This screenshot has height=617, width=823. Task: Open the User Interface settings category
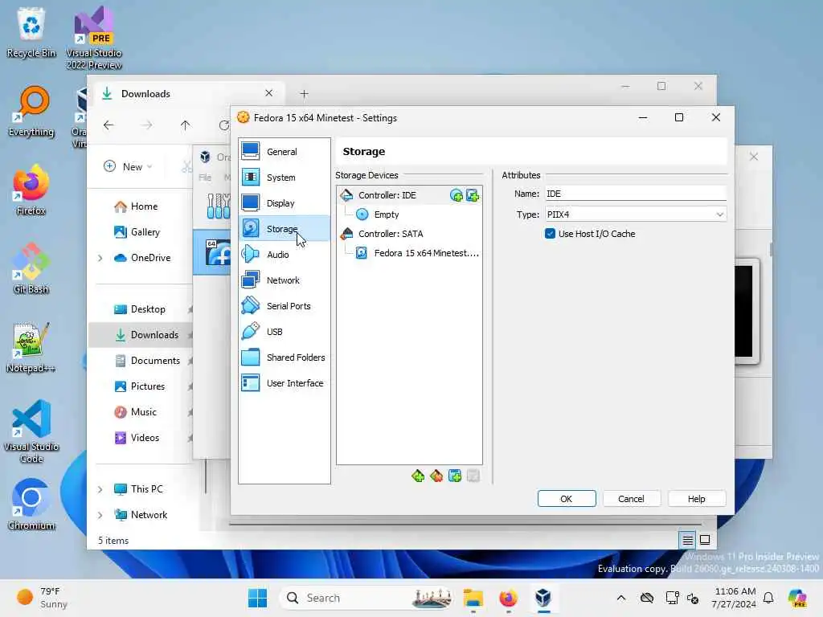click(x=284, y=383)
